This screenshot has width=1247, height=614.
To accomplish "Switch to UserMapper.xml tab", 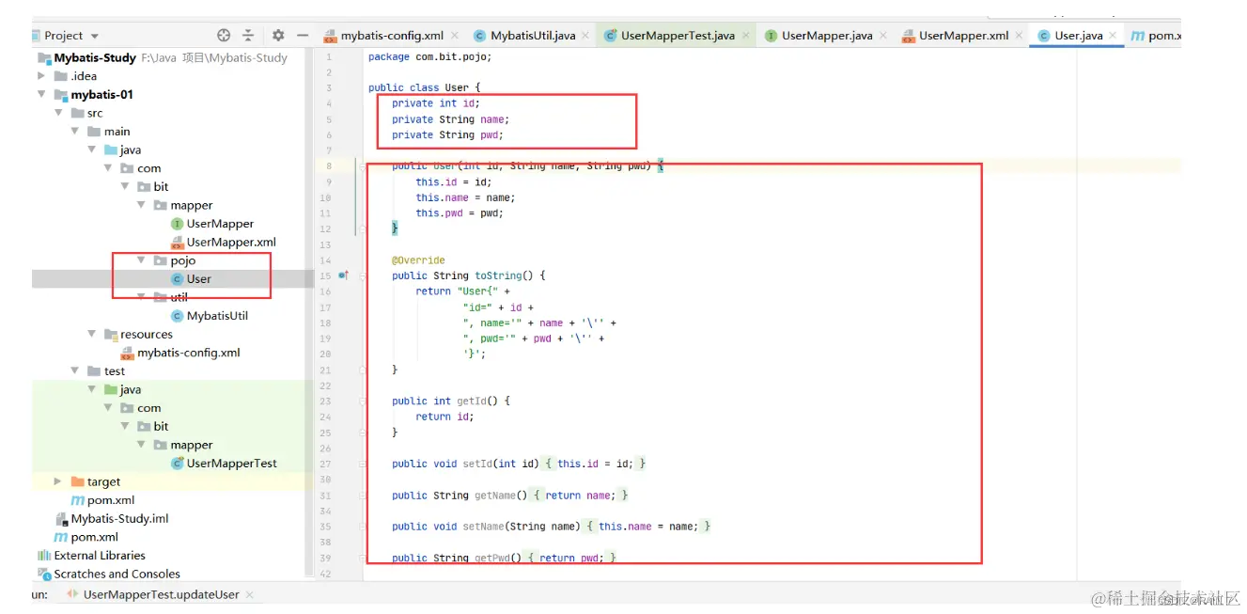I will click(963, 36).
